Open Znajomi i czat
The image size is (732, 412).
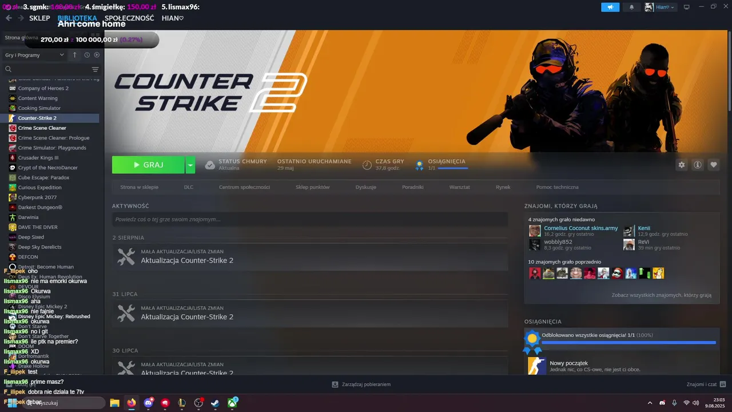(x=706, y=385)
